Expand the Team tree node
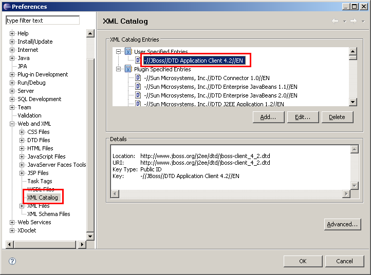 (12, 108)
